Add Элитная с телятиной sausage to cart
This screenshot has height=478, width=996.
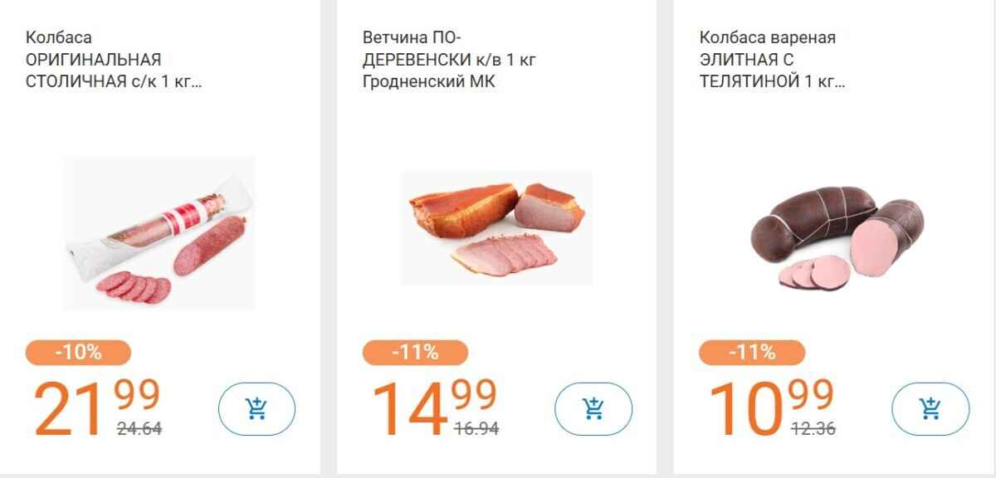click(930, 408)
